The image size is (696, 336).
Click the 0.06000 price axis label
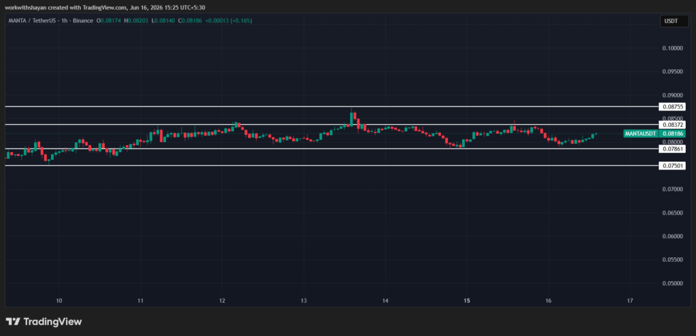click(x=672, y=236)
